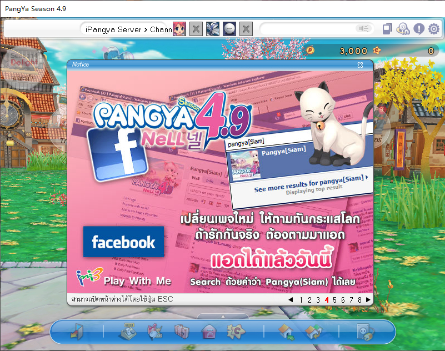The width and height of the screenshot is (445, 351).
Task: Click the blue facebook button in the banner
Action: point(123,242)
